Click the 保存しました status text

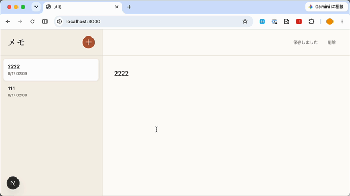305,42
